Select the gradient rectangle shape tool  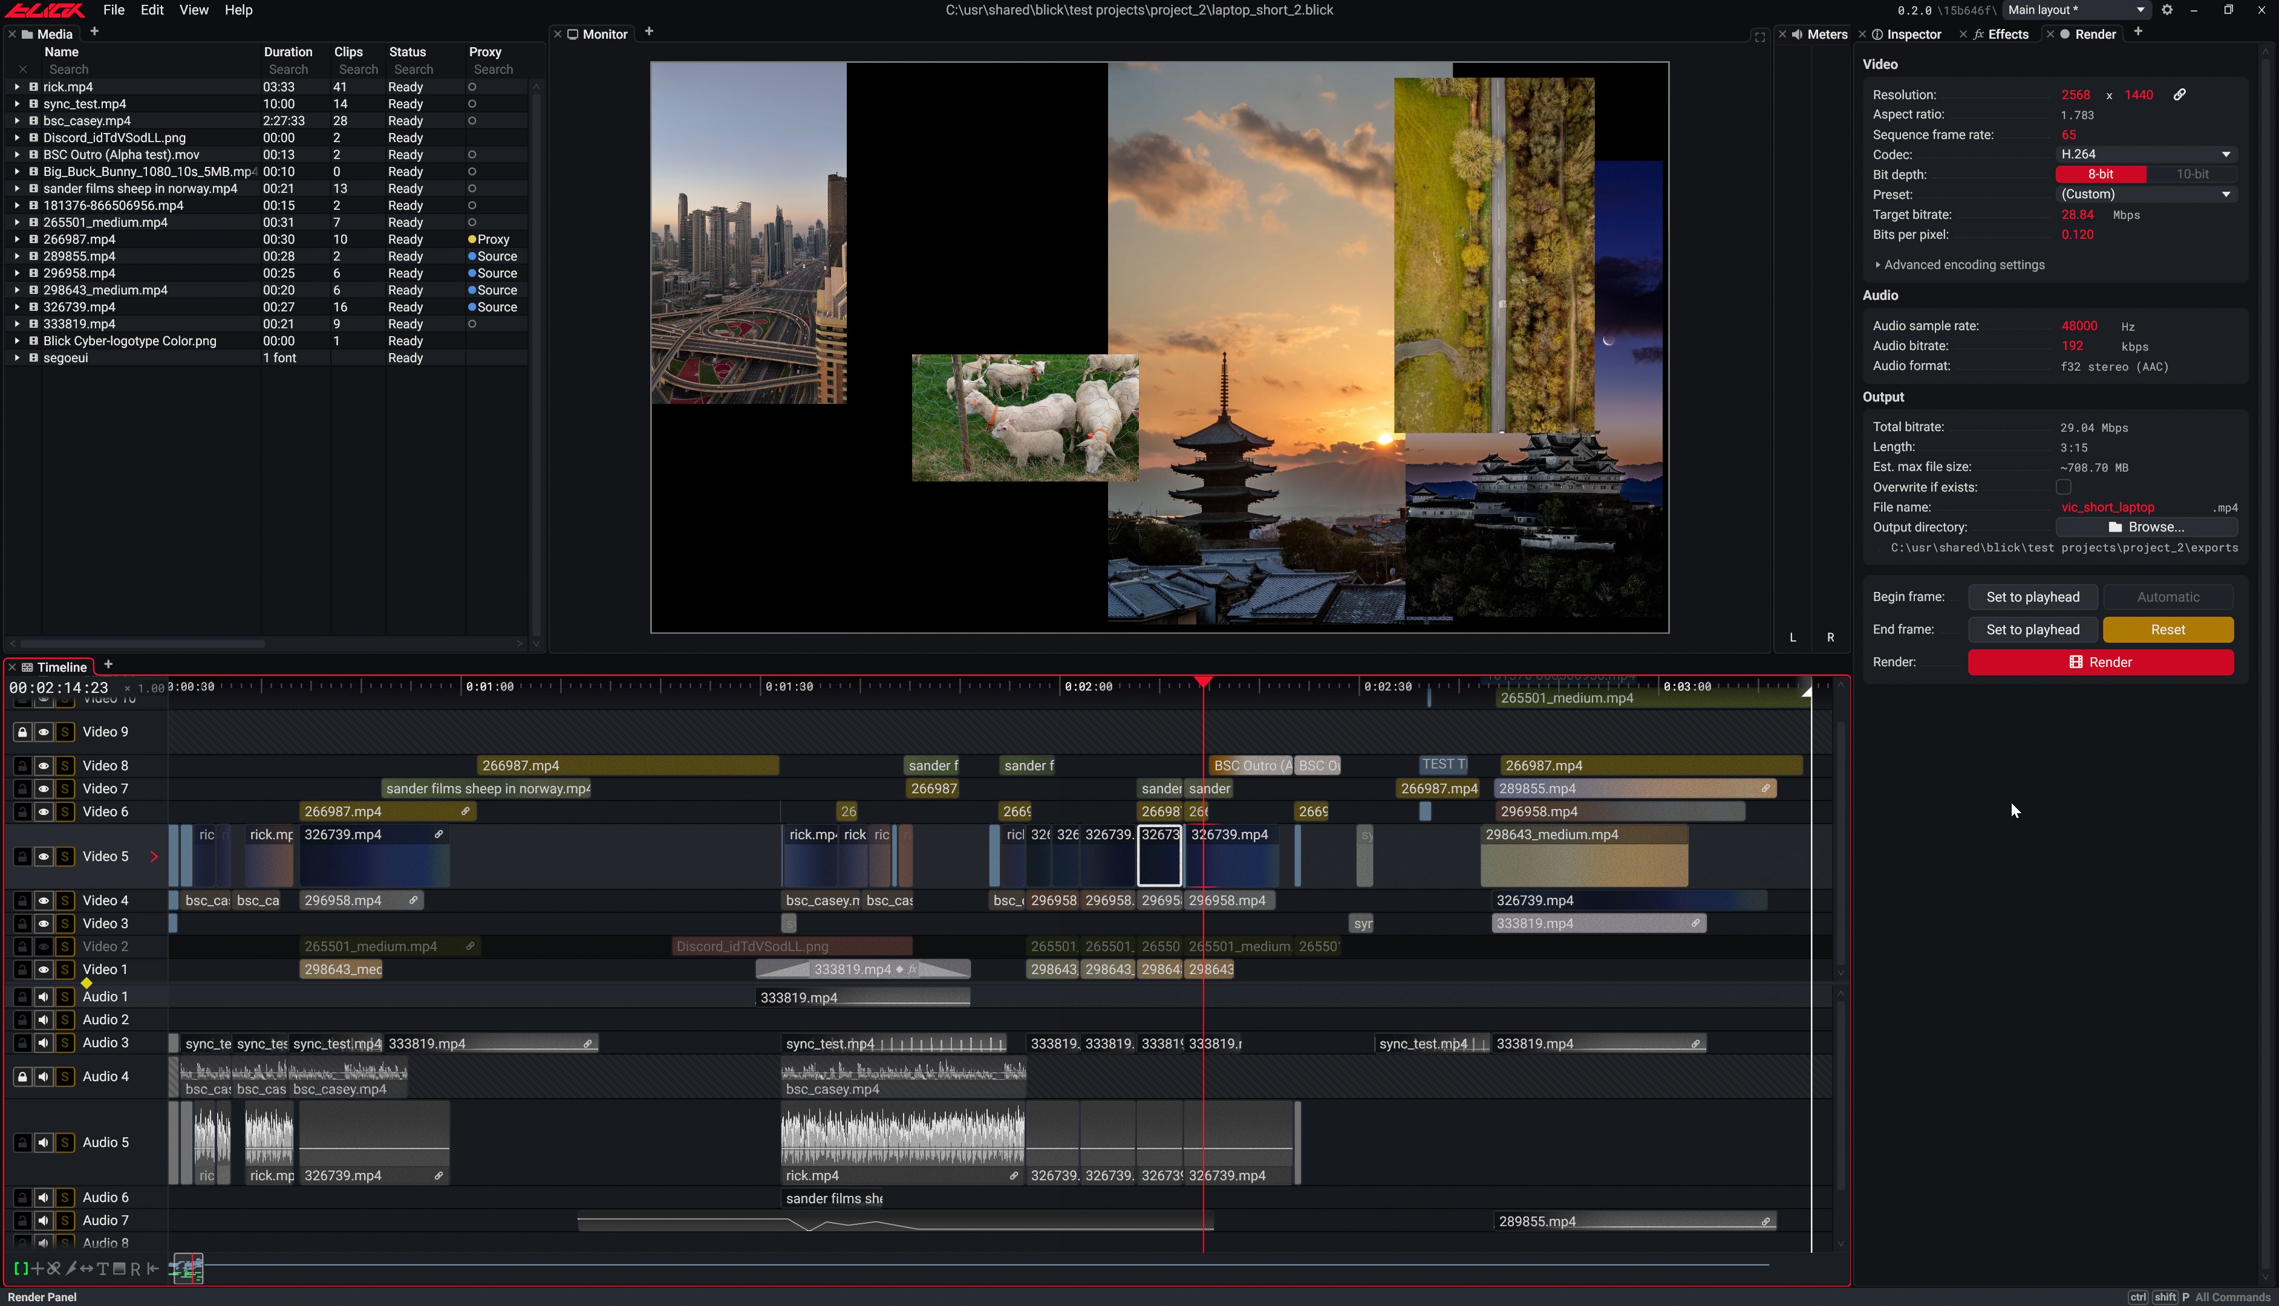point(119,1269)
